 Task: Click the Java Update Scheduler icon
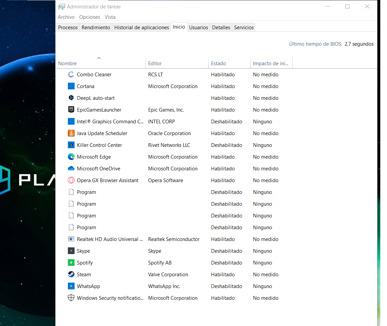click(x=71, y=133)
